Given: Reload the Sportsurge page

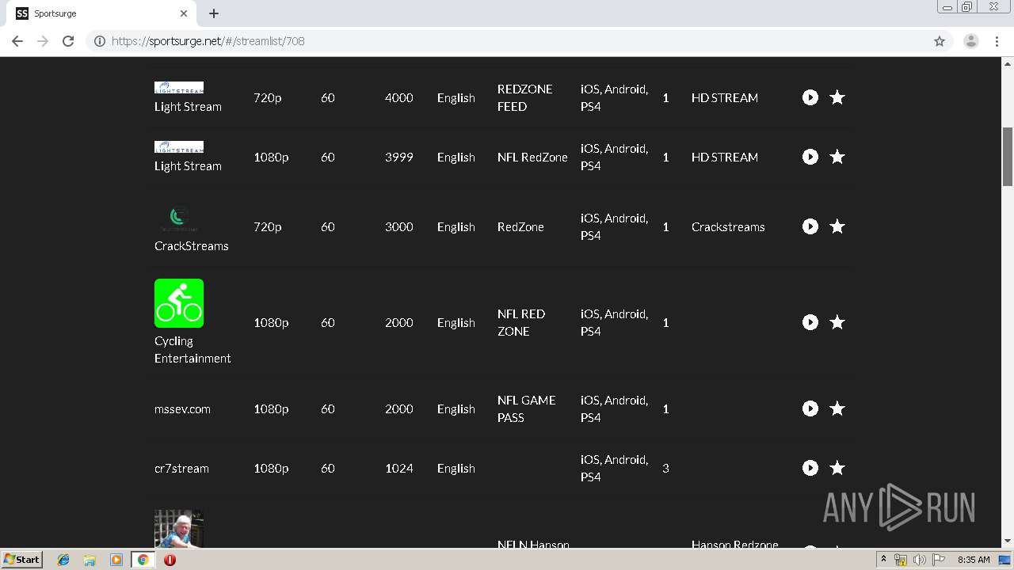Looking at the screenshot, I should pos(68,41).
